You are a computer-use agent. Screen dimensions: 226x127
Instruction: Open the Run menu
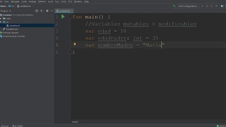(x=57, y=1)
